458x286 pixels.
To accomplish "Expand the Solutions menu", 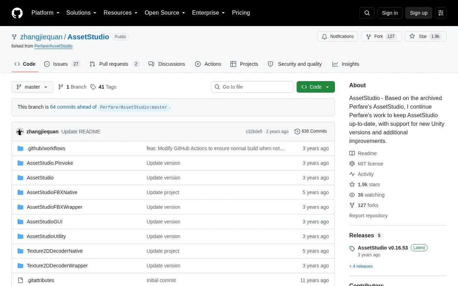I will pos(82,13).
